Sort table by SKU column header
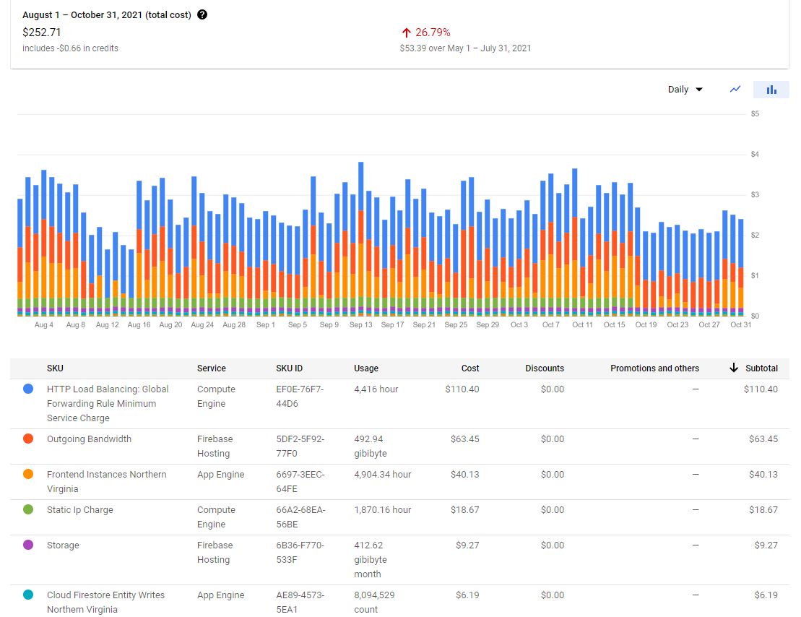The width and height of the screenshot is (801, 617). (x=55, y=368)
